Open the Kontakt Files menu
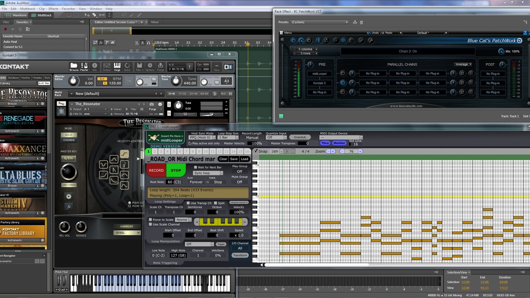530x298 pixels. point(139,67)
